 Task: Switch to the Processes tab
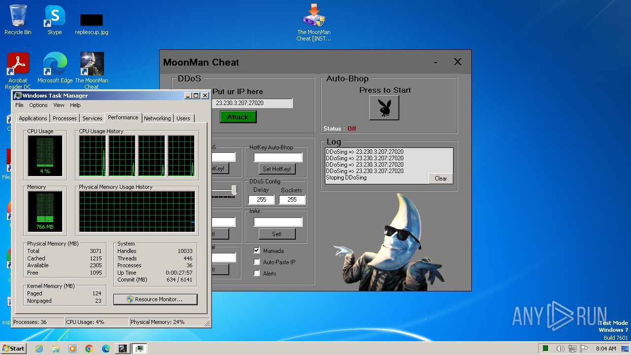tap(65, 118)
